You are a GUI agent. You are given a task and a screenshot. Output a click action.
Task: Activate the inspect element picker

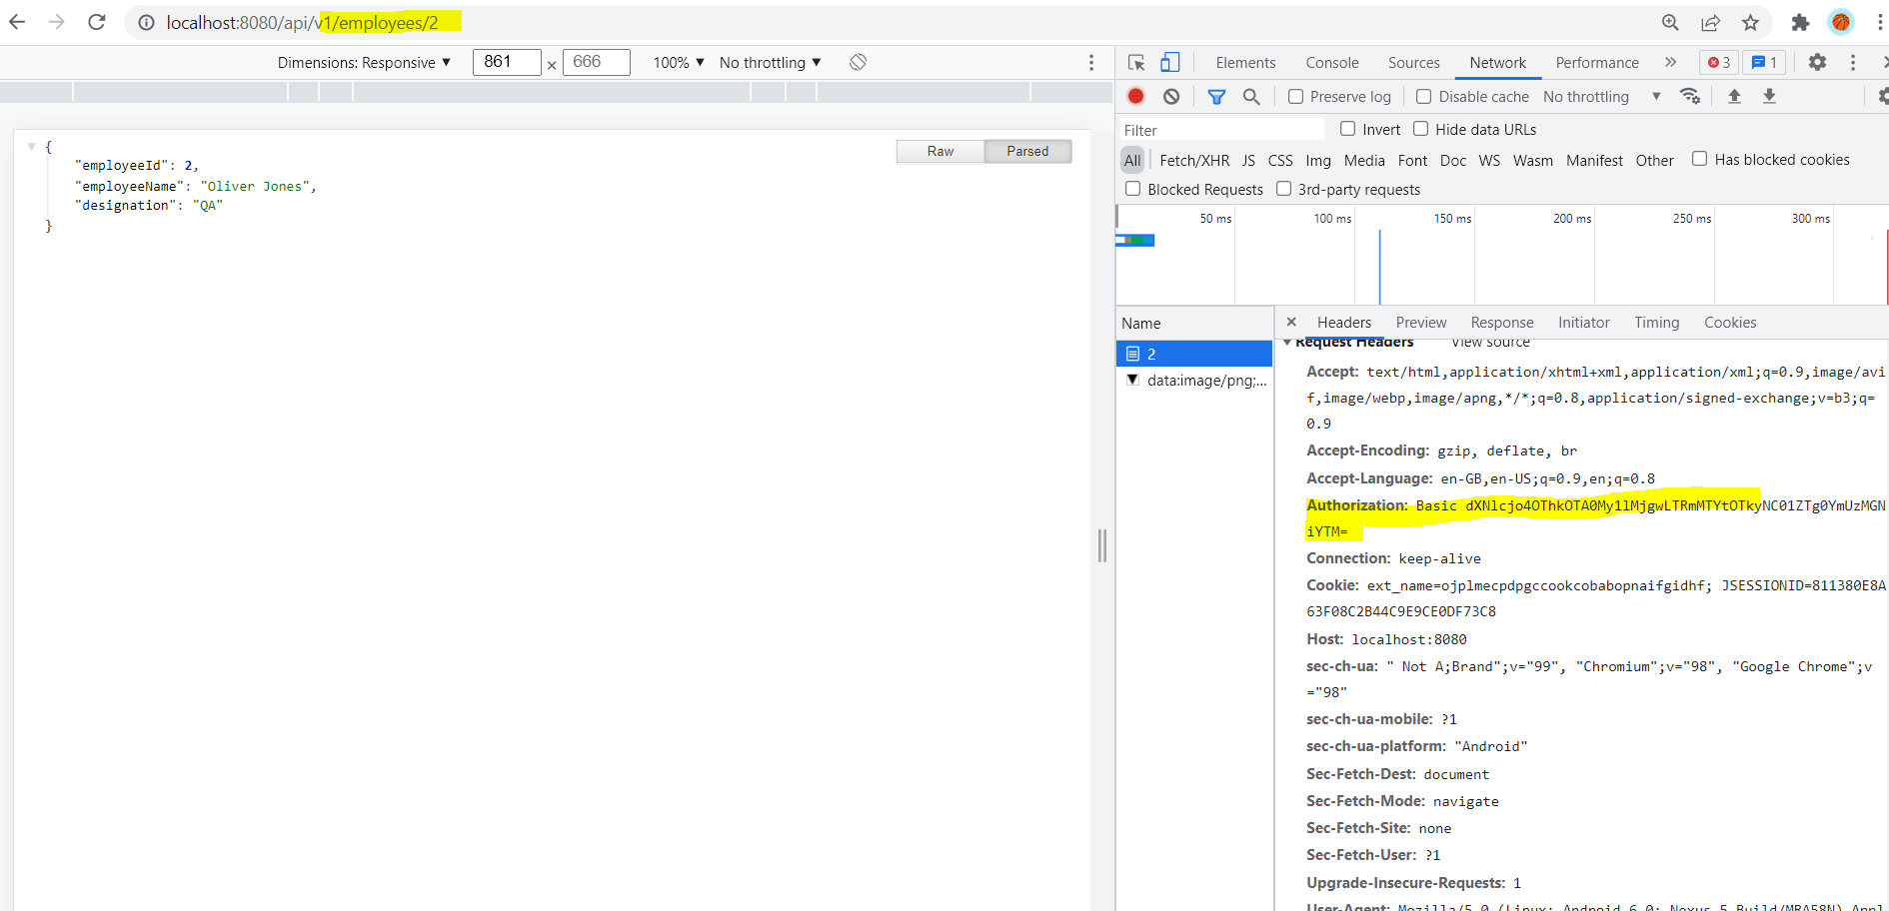[1136, 63]
